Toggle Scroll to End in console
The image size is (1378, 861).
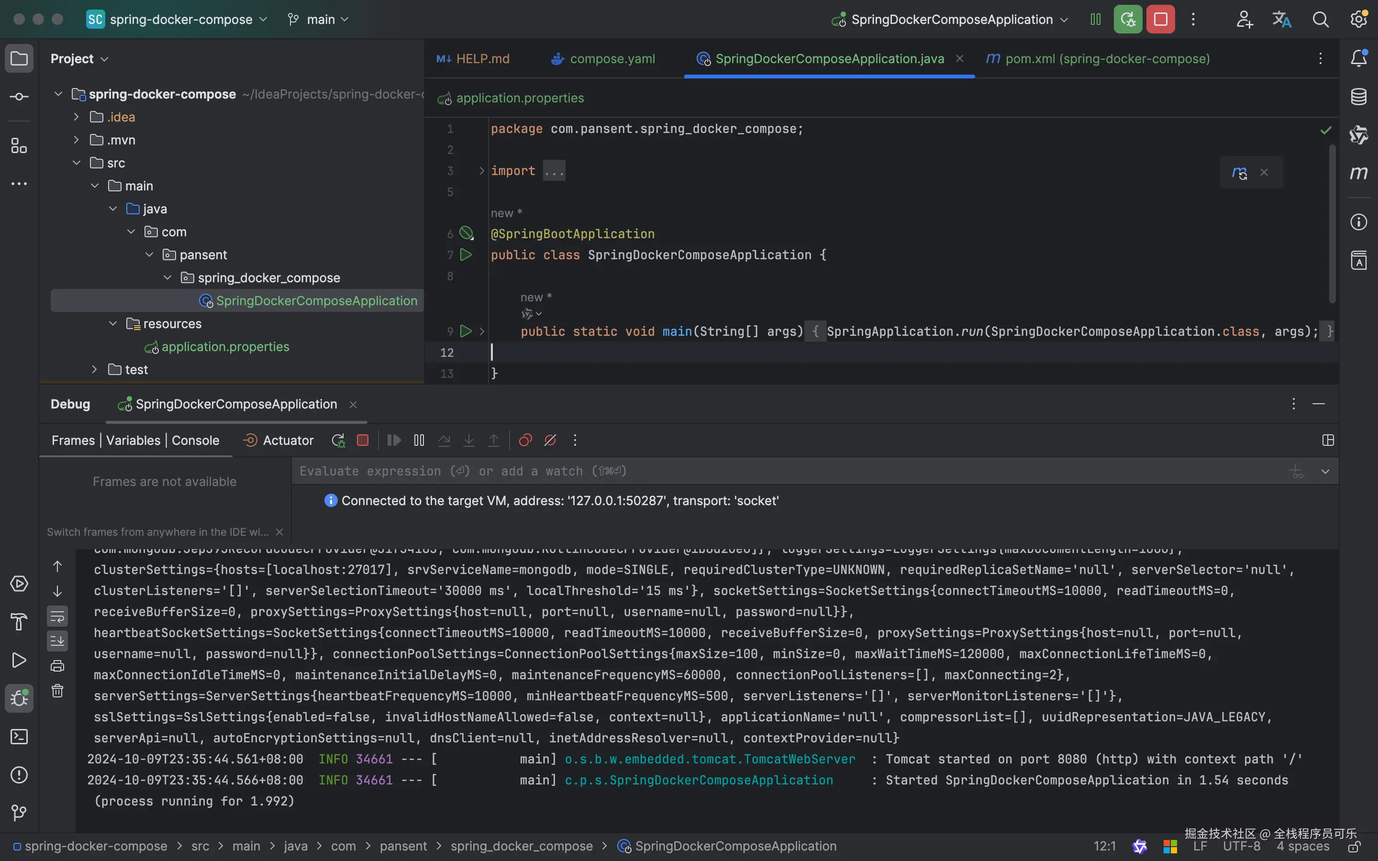[57, 641]
